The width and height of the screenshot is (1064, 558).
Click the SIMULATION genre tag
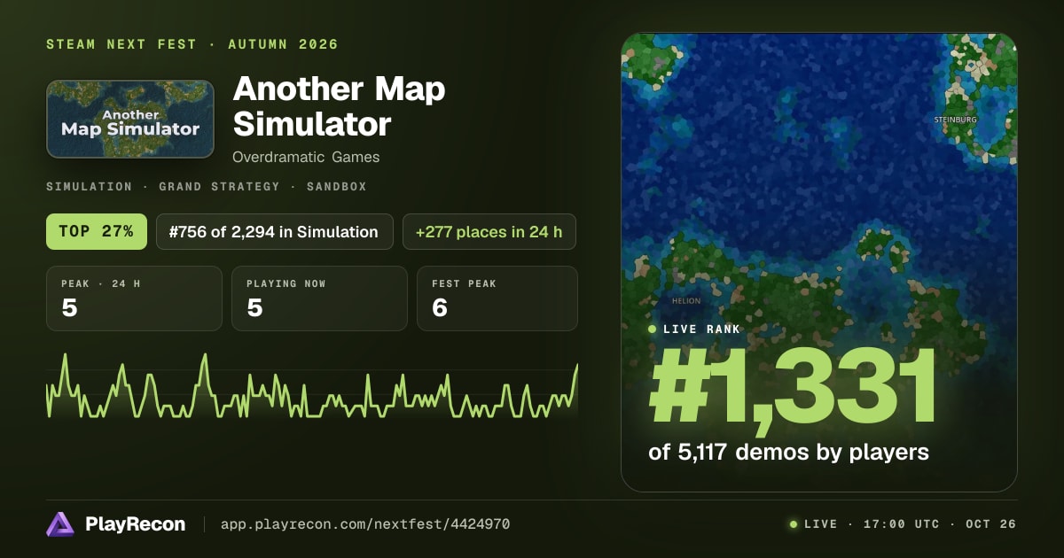coord(90,187)
